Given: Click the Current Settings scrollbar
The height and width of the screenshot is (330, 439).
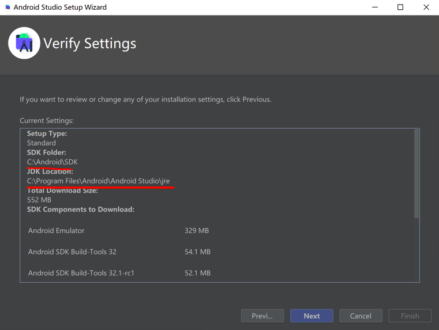Looking at the screenshot, I should (417, 173).
